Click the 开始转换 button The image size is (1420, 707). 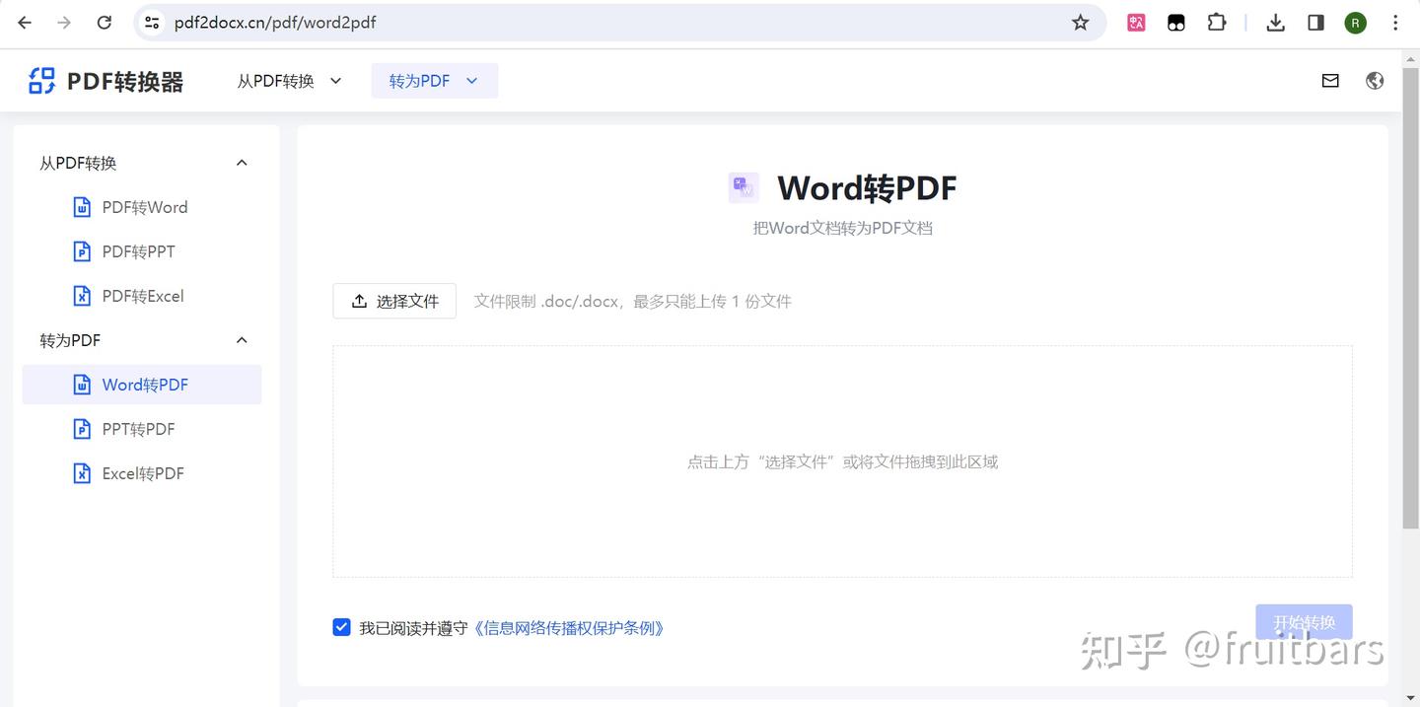pyautogui.click(x=1304, y=622)
